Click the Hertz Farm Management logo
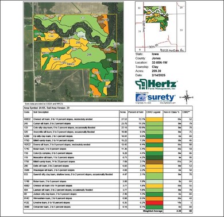This screenshot has width=224, height=217. pos(156,84)
